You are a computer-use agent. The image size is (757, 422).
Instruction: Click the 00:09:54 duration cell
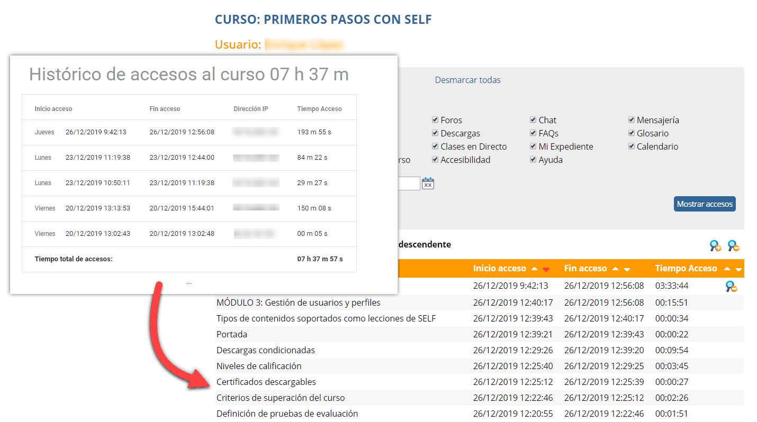[x=672, y=351]
